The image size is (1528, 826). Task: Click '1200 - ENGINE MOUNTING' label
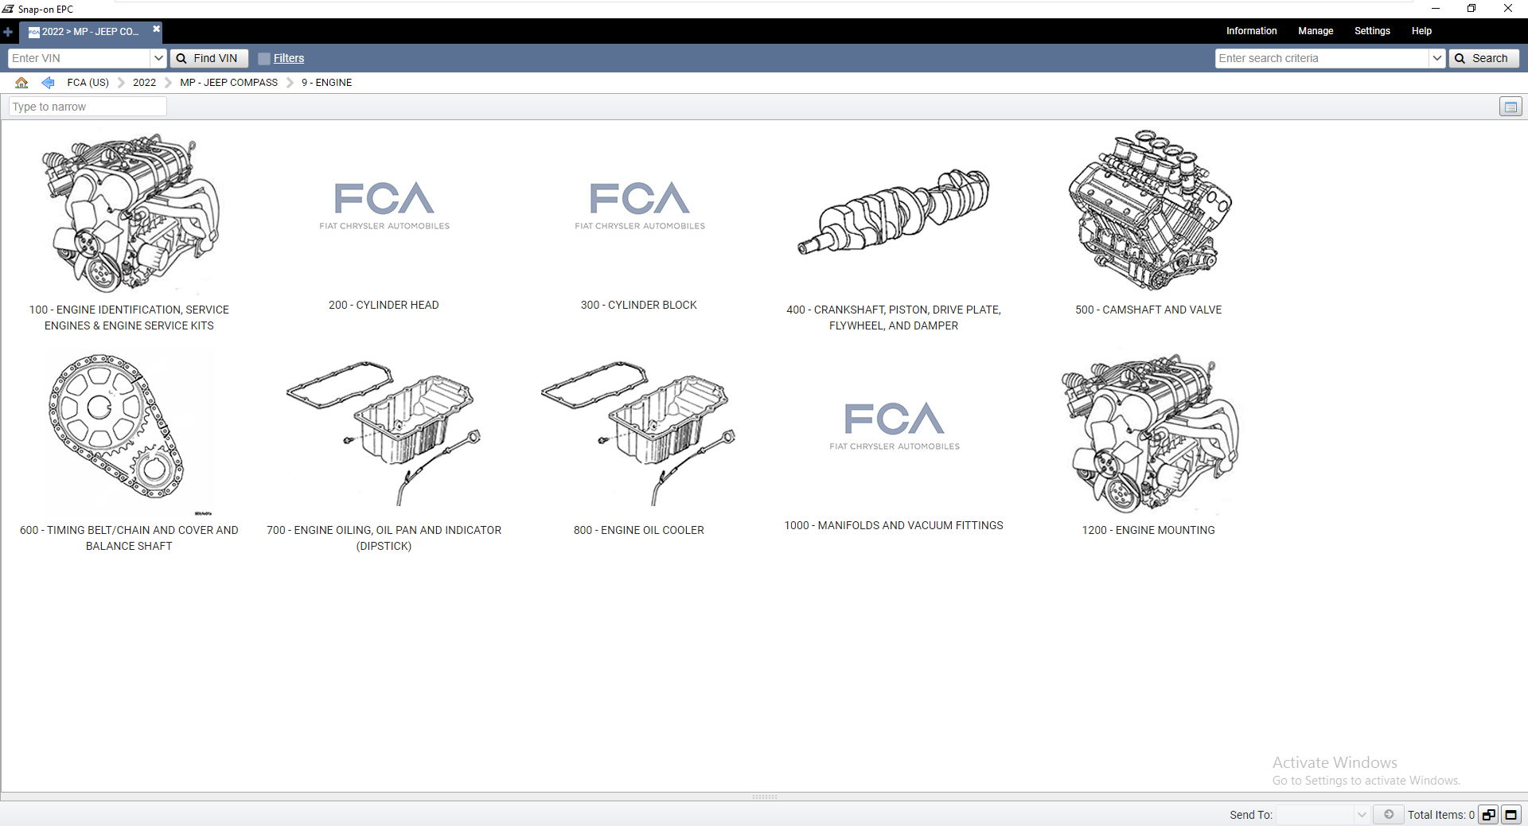pos(1148,530)
